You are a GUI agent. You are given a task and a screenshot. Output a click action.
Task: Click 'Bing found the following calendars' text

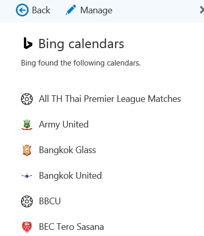pos(81,63)
